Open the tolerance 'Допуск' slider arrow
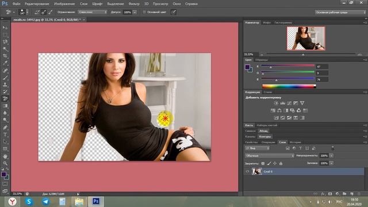The height and width of the screenshot is (207, 368). 135,12
